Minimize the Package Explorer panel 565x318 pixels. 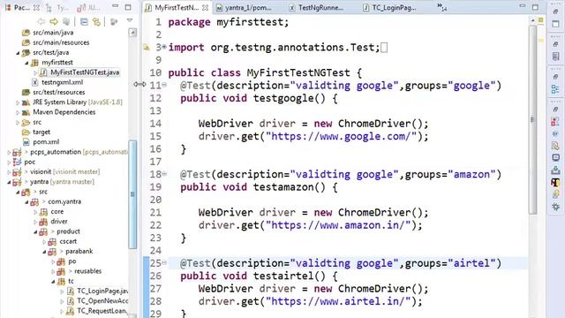(x=116, y=6)
